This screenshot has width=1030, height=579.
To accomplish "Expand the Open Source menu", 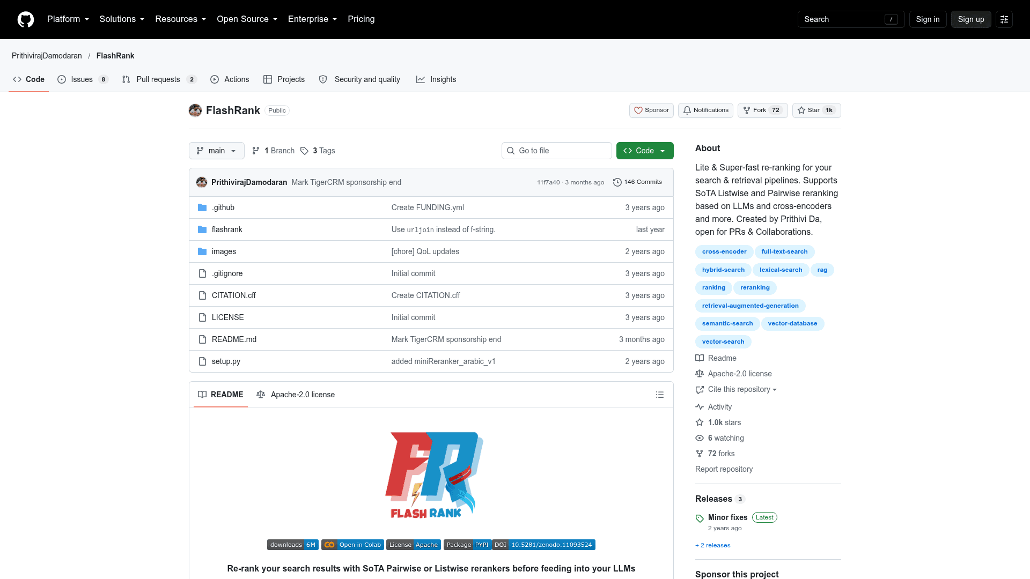I will (247, 19).
